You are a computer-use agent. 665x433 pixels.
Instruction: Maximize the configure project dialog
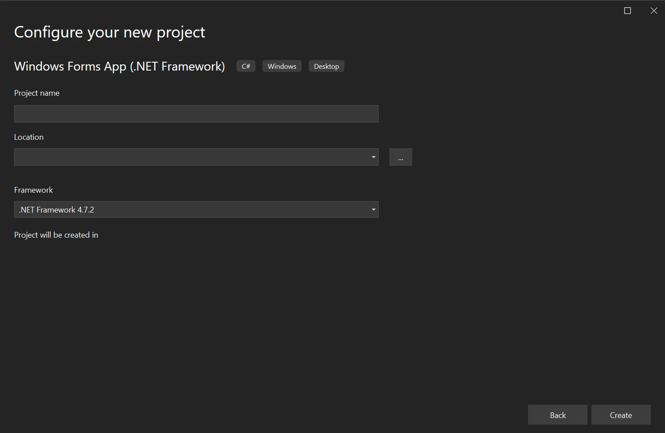(628, 11)
